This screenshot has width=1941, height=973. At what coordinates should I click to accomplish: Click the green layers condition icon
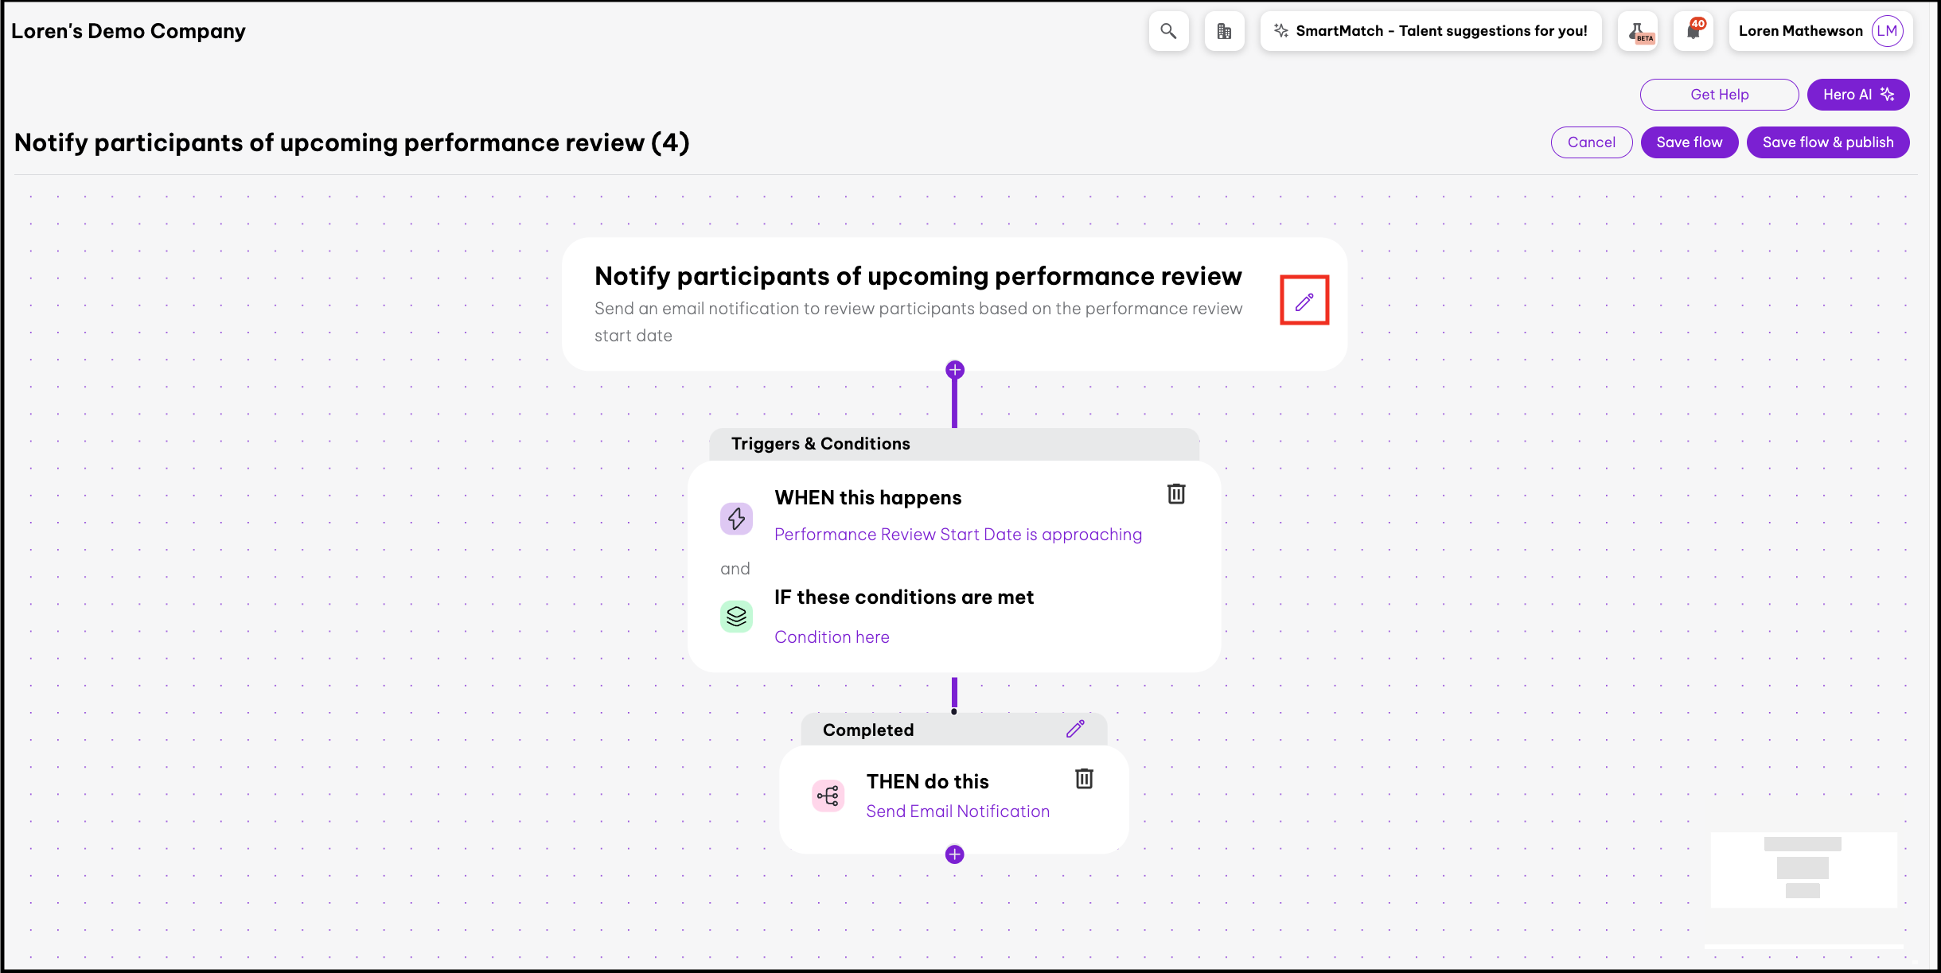[737, 617]
